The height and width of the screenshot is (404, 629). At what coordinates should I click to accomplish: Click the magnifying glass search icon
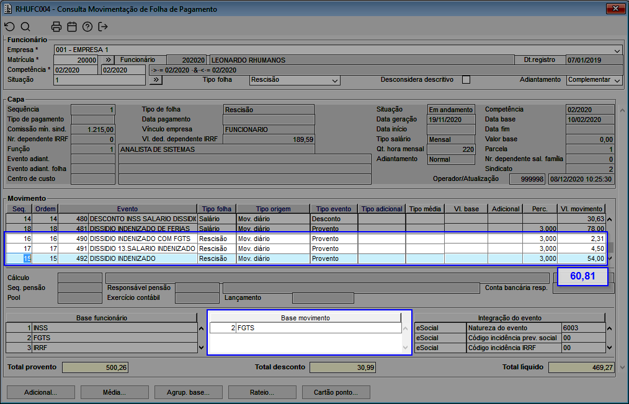25,27
